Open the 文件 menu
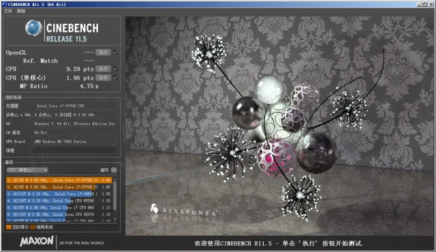The width and height of the screenshot is (436, 252). tap(7, 11)
